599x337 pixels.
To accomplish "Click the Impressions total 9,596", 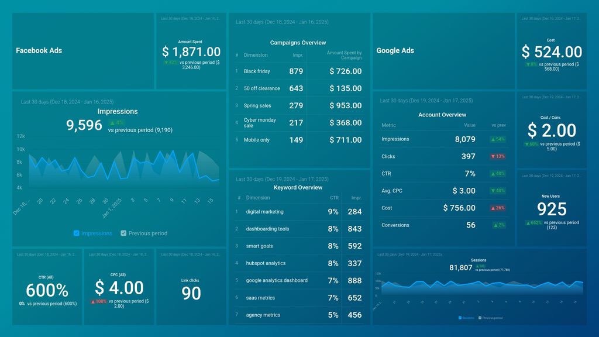I will tap(84, 125).
